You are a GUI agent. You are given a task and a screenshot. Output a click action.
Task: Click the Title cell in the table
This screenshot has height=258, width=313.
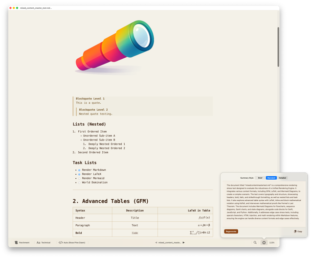pos(135,218)
